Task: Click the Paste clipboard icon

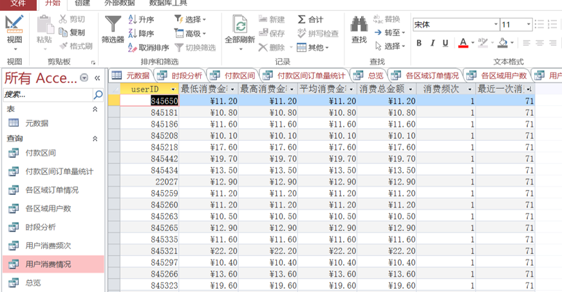Action: (44, 26)
